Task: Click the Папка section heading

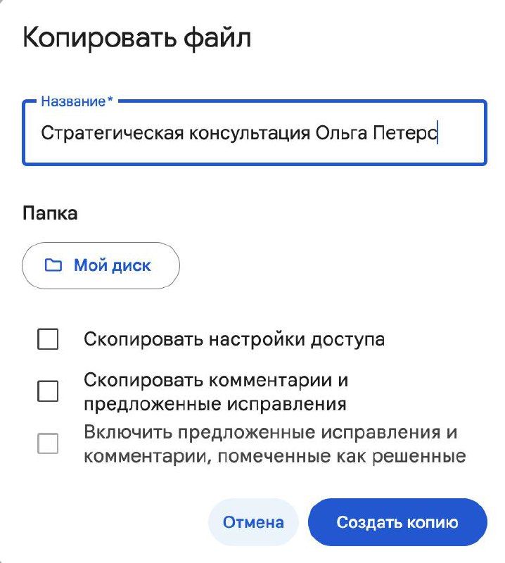Action: [50, 213]
